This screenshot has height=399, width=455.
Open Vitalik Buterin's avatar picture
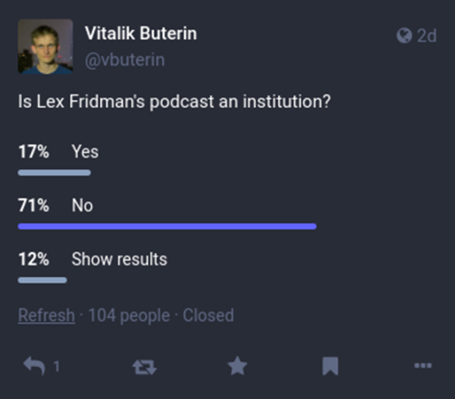coord(45,47)
